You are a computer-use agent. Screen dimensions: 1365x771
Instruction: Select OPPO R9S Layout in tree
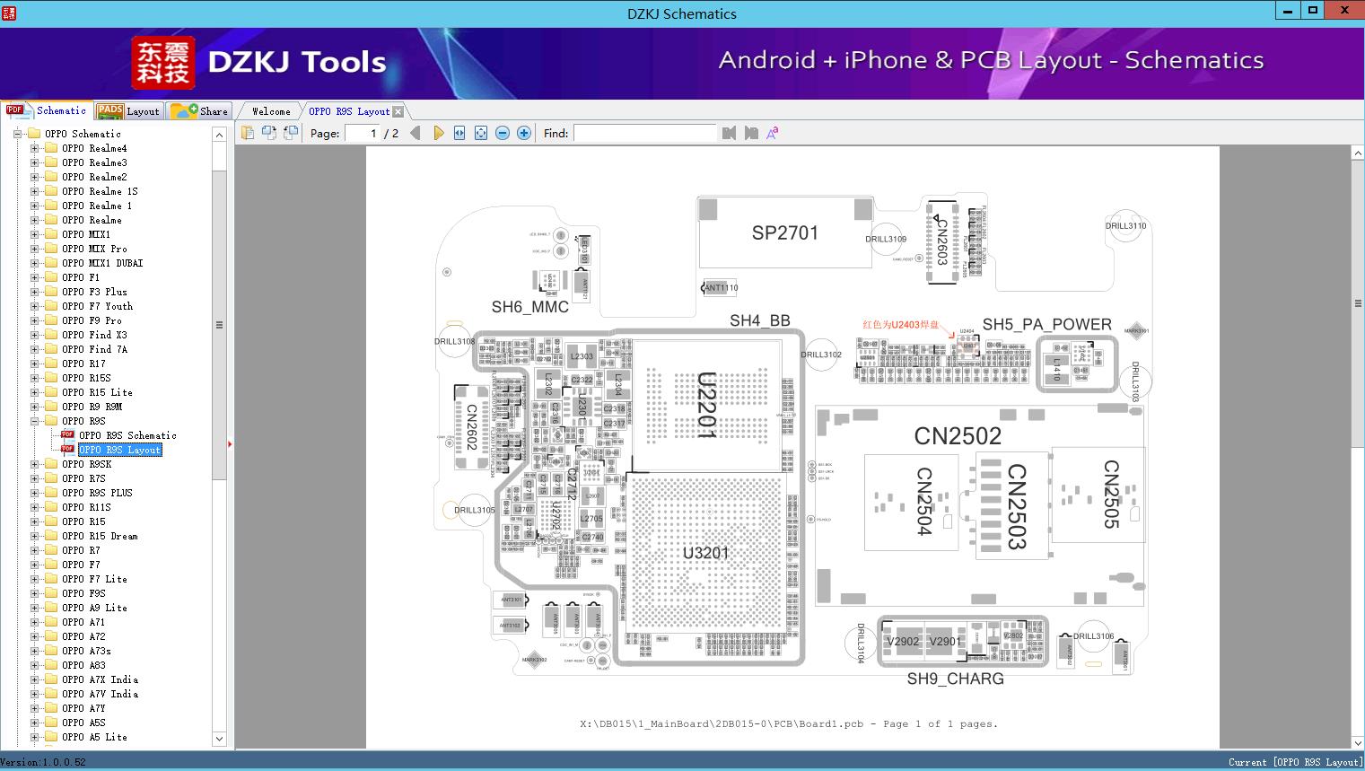tap(119, 450)
